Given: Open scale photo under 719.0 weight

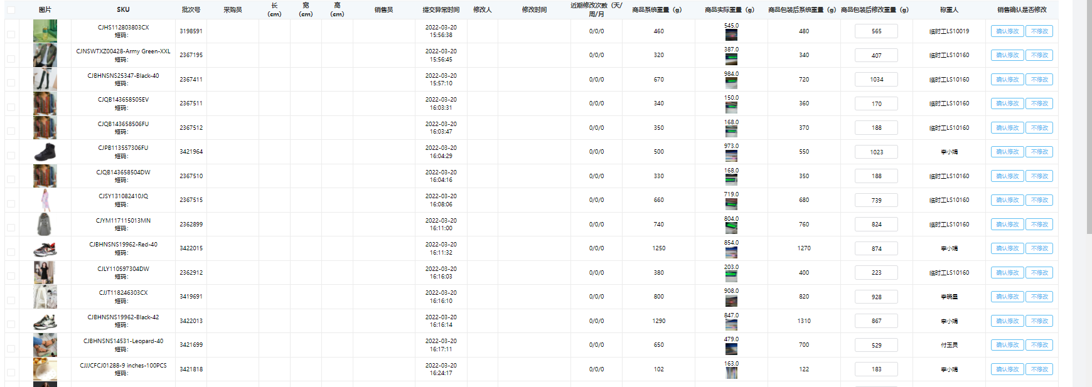Looking at the screenshot, I should pyautogui.click(x=731, y=204).
